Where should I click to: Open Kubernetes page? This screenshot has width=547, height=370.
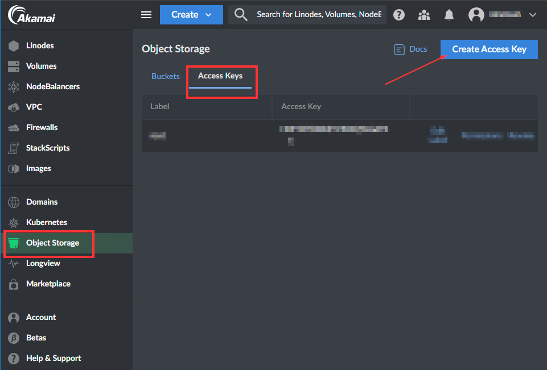pos(47,222)
